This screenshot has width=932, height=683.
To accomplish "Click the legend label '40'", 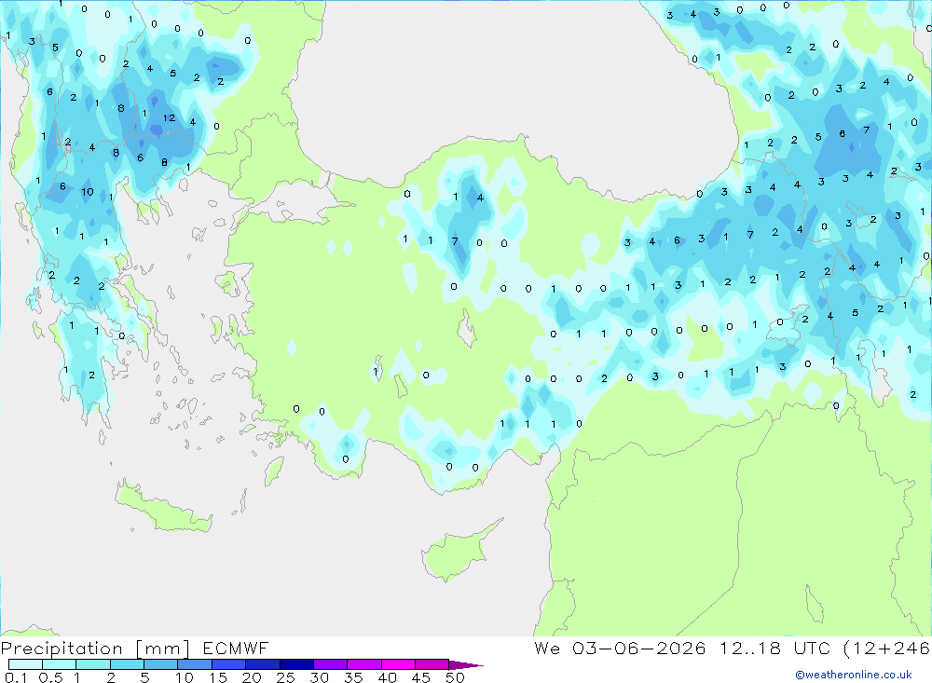I will tap(387, 677).
